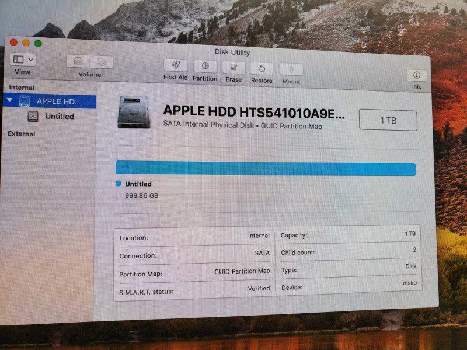
Task: Zoom the window with green button
Action: (38, 43)
